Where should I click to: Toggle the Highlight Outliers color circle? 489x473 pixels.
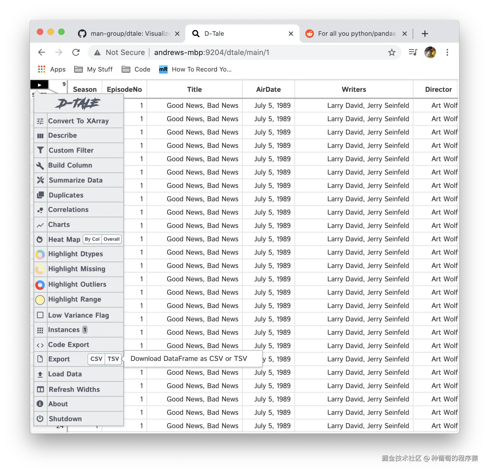[x=40, y=285]
